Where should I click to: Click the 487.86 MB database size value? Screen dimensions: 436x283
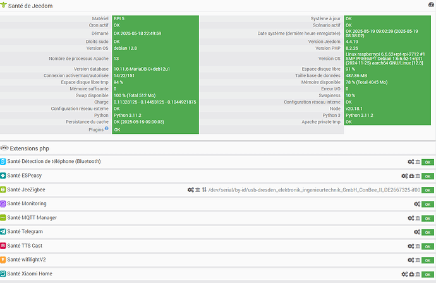(x=356, y=76)
